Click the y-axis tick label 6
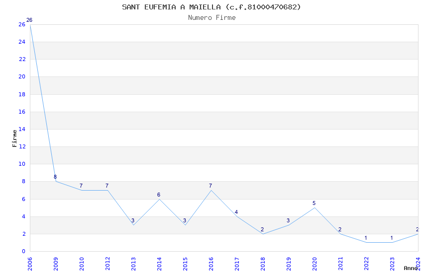Image resolution: width=423 pixels, height=273 pixels. pyautogui.click(x=24, y=199)
